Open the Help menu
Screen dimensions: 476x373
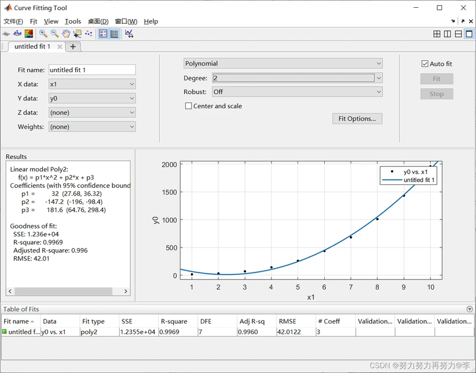pos(151,21)
